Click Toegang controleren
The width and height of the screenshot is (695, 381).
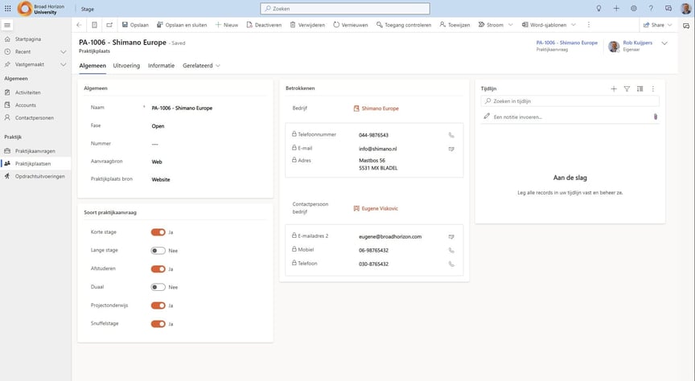coord(403,25)
